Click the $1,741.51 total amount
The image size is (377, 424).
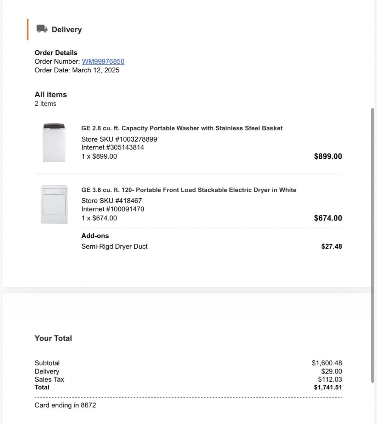328,388
